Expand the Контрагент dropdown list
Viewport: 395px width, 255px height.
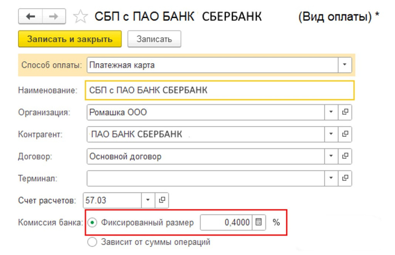(331, 134)
